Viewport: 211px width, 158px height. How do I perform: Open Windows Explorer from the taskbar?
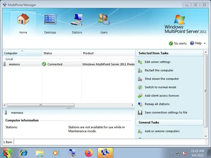pyautogui.click(x=40, y=153)
